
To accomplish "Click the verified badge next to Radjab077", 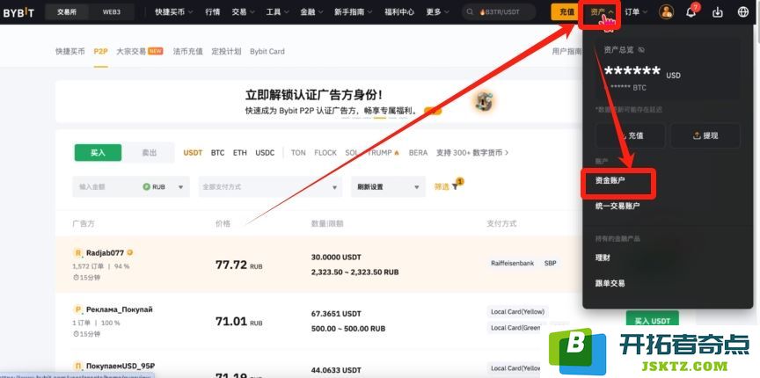I will (130, 252).
